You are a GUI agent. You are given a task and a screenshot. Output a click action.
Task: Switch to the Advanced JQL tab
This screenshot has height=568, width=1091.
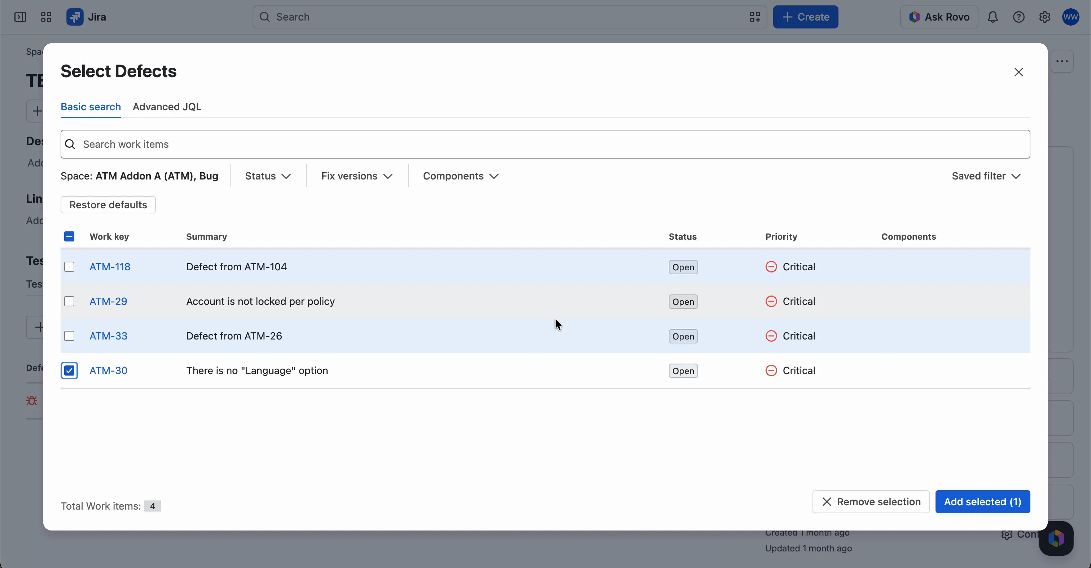[x=167, y=107]
